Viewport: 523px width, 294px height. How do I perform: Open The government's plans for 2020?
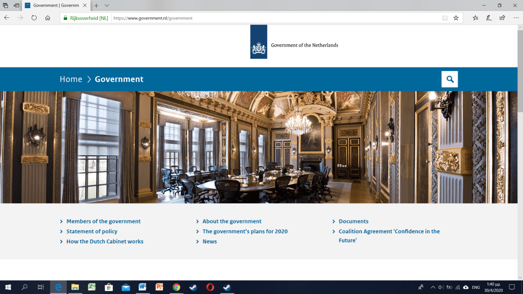click(245, 231)
